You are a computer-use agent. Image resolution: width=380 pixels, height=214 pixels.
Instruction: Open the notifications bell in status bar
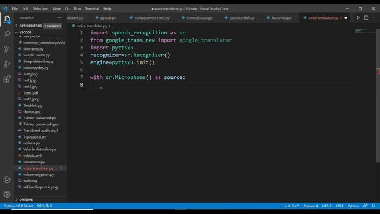[x=373, y=206]
